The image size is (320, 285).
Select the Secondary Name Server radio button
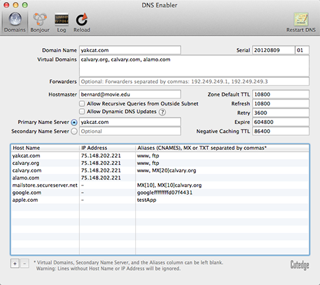[74, 131]
